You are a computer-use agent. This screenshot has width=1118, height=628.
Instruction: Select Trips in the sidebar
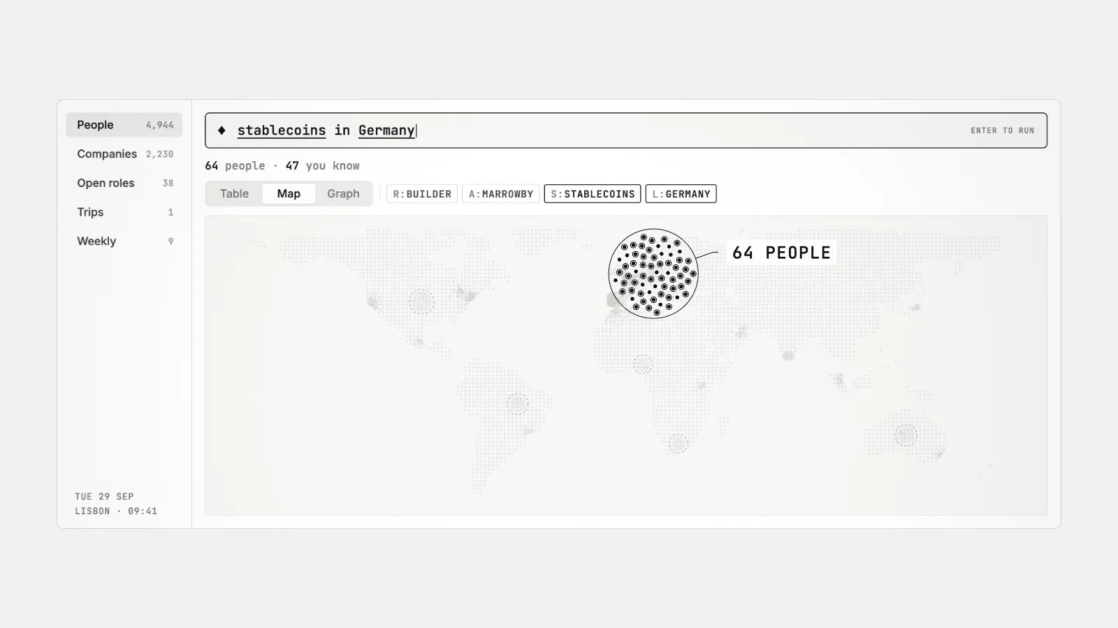124,212
